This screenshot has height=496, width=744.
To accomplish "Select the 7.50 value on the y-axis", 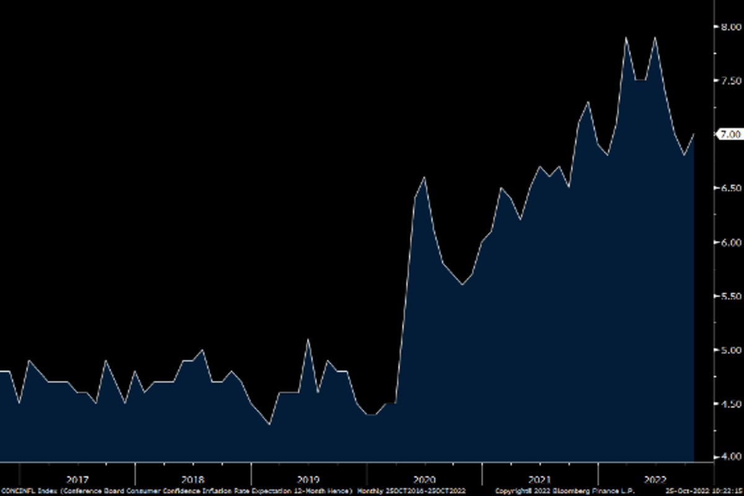I will coord(730,81).
